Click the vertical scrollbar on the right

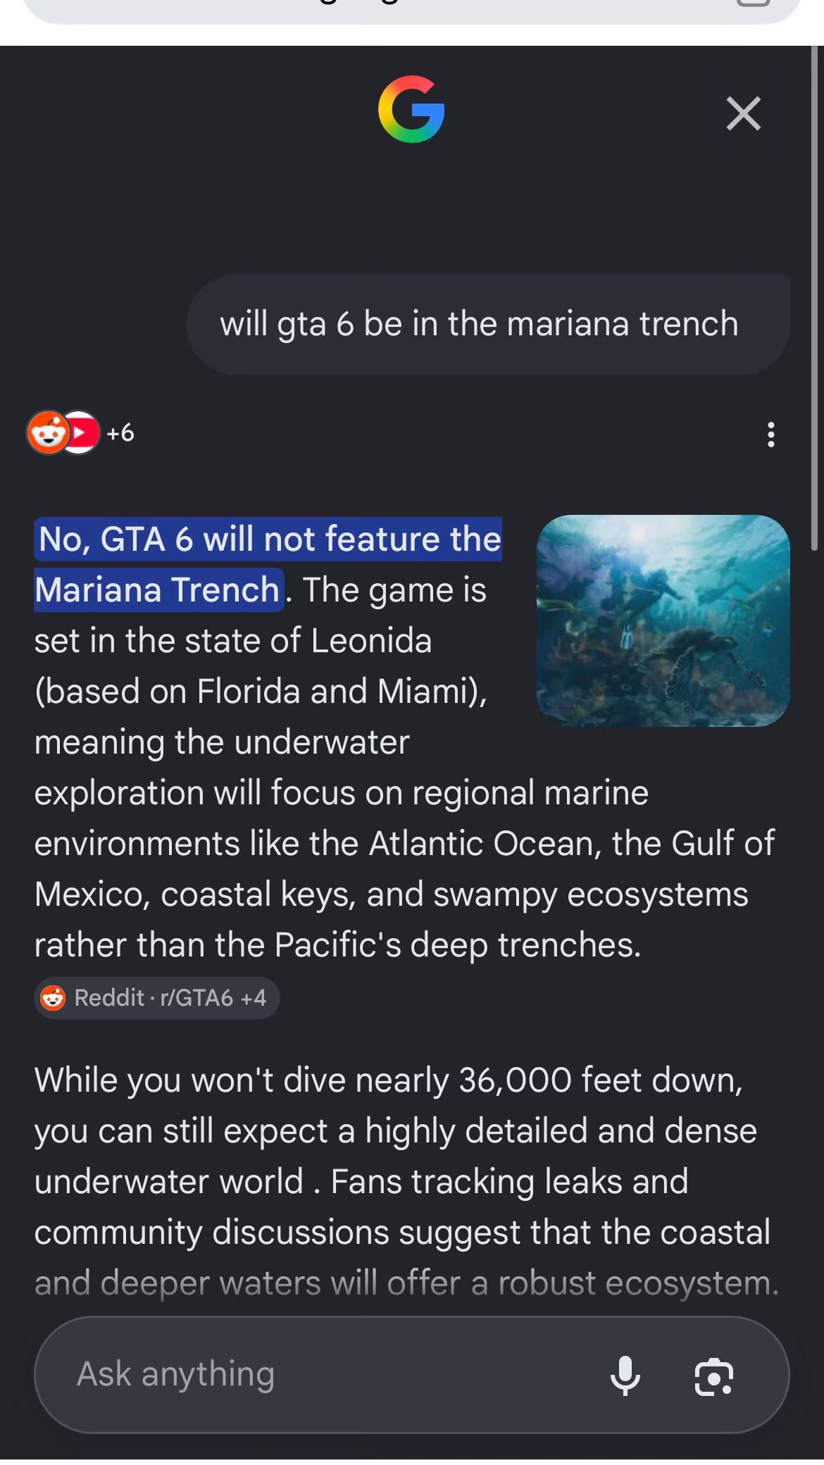tap(814, 299)
